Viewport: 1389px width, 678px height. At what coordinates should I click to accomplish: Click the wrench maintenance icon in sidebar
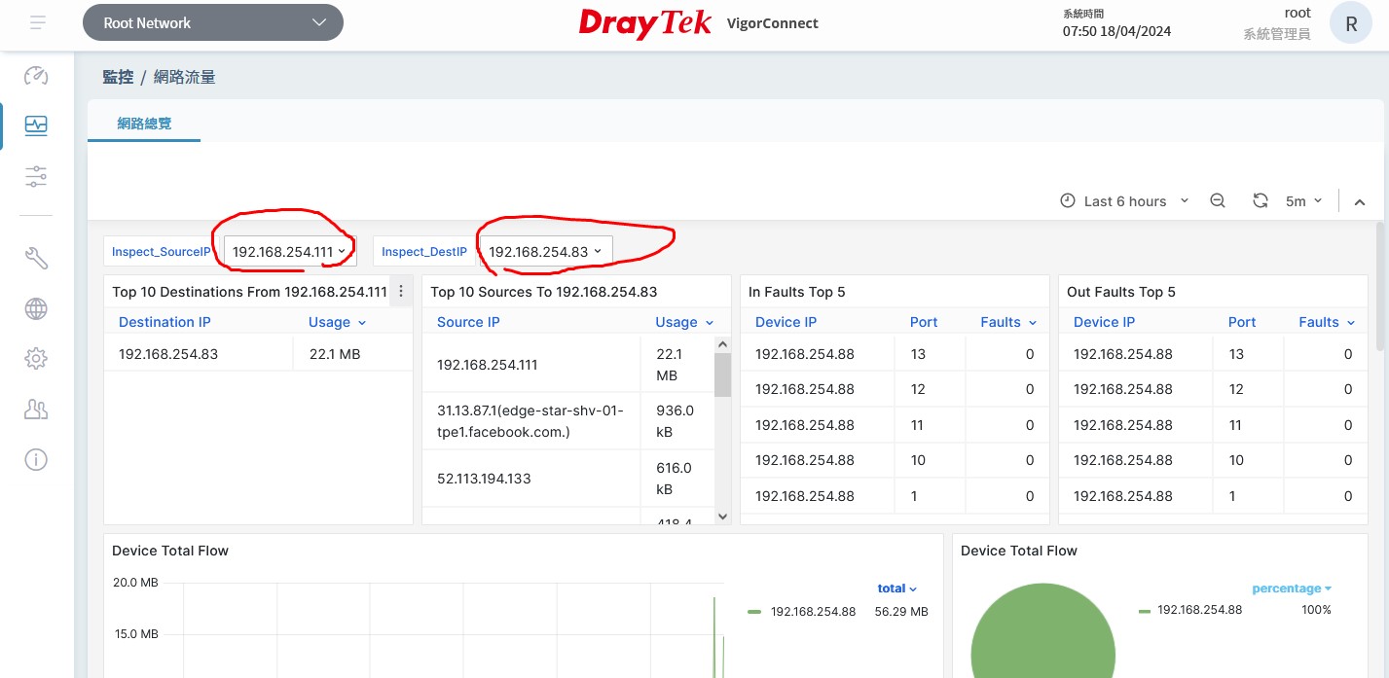pyautogui.click(x=36, y=258)
